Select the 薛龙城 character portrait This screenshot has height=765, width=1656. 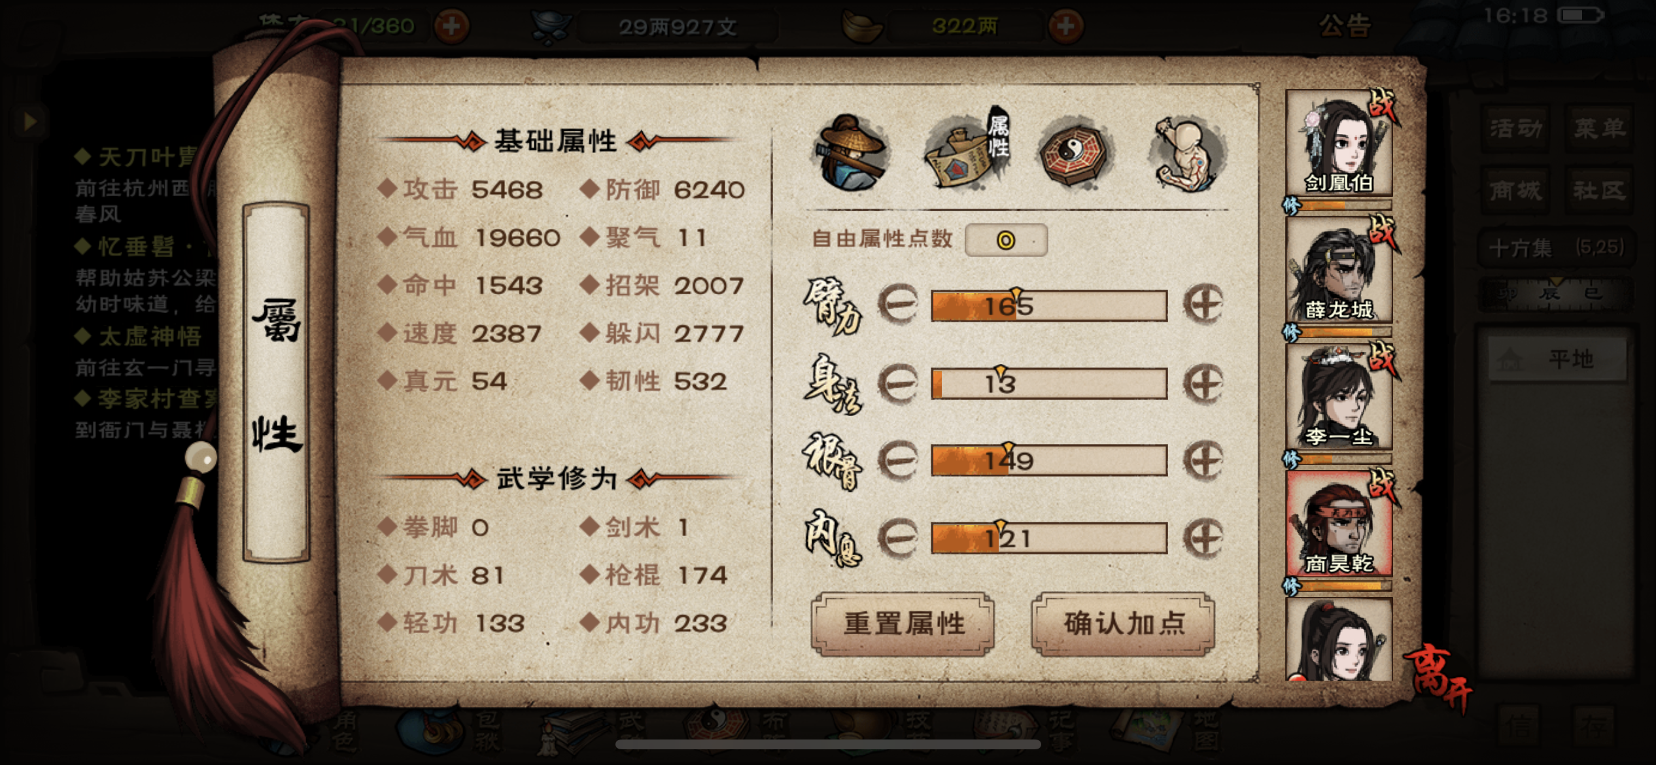pos(1339,269)
